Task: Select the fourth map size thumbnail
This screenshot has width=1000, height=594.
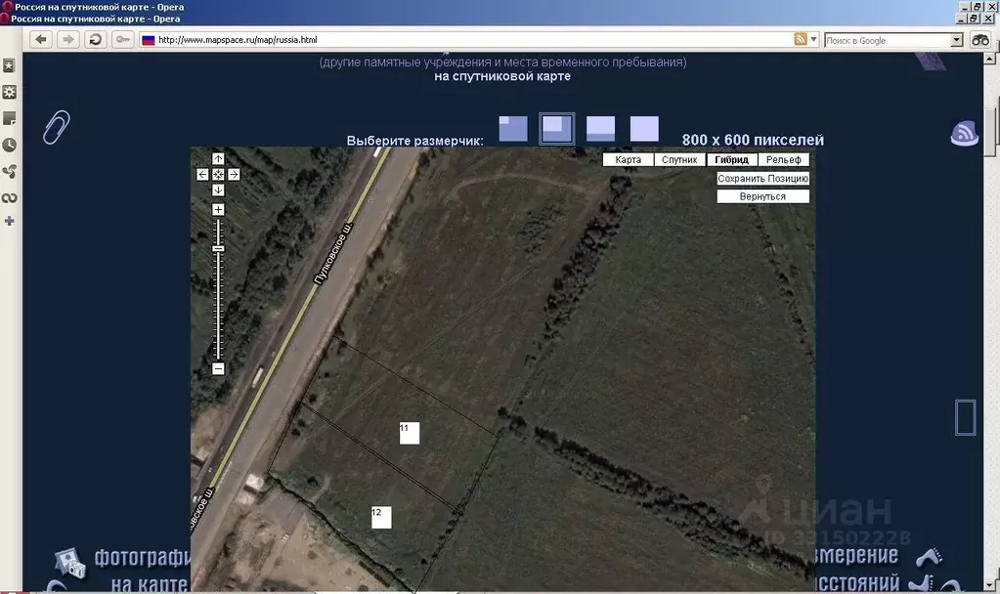Action: click(644, 129)
